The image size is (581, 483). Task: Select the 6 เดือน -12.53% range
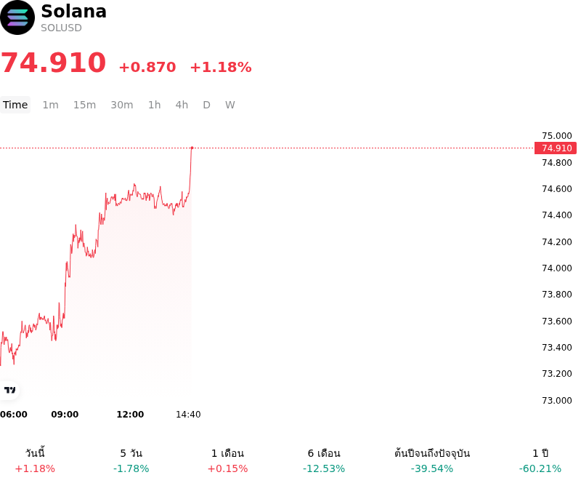[x=324, y=460]
